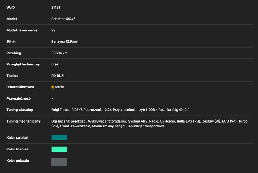The width and height of the screenshot is (258, 173).
Task: Click the teal Kolor świateł swatch
Action: click(59, 138)
